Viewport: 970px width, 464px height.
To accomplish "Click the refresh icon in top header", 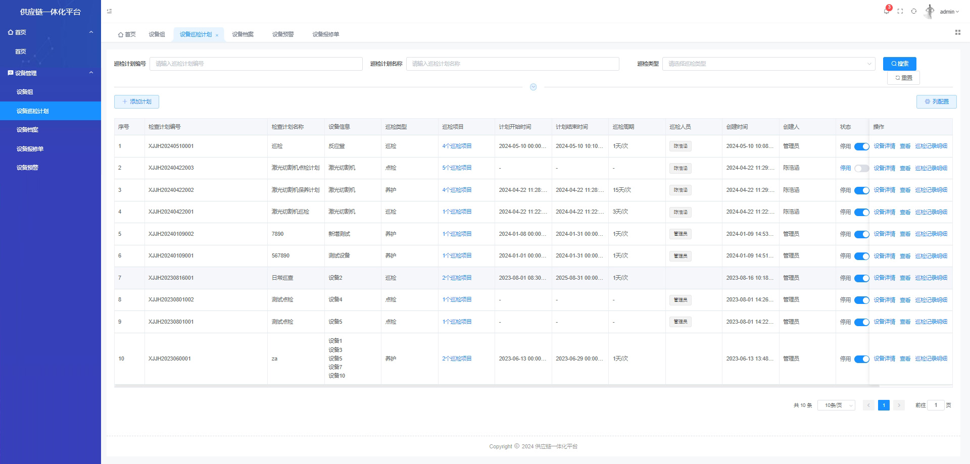I will point(914,11).
